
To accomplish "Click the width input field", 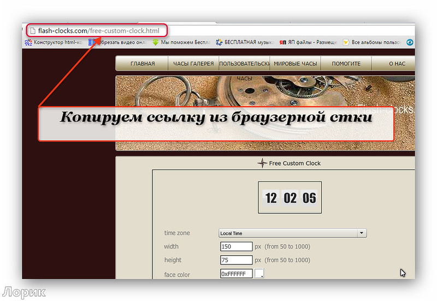I will pos(236,246).
